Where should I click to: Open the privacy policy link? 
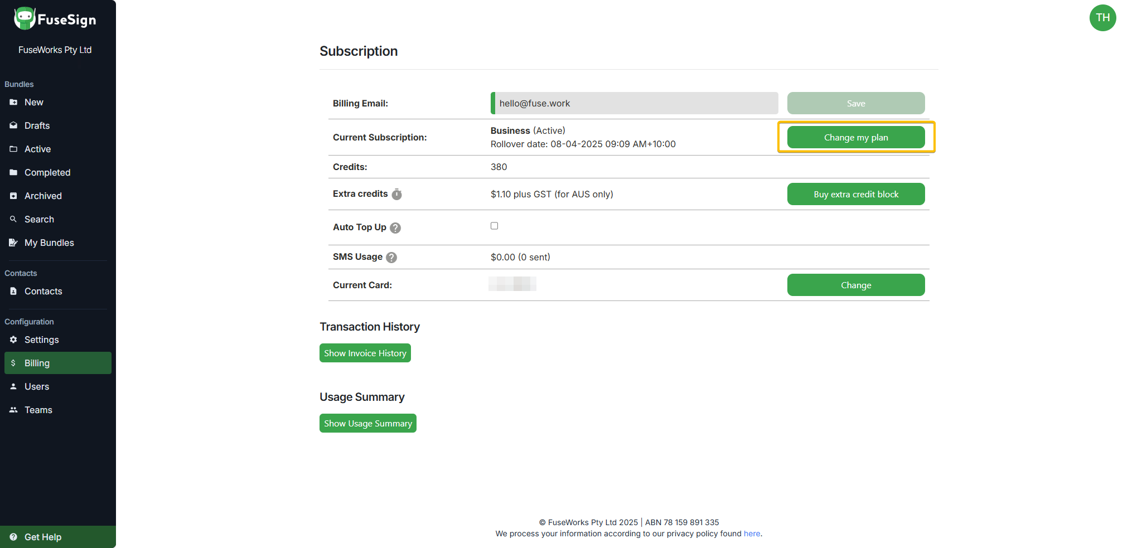(752, 534)
